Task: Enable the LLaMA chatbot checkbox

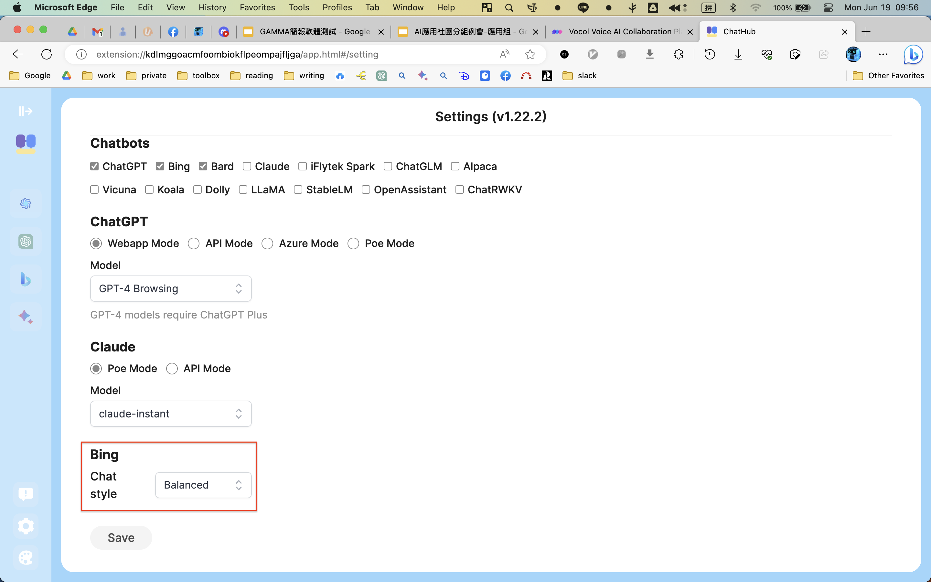Action: 243,189
